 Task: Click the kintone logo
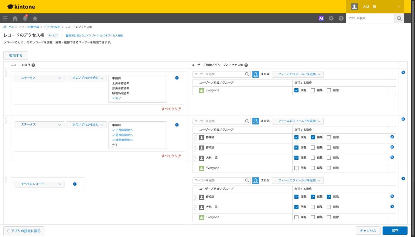click(x=21, y=7)
